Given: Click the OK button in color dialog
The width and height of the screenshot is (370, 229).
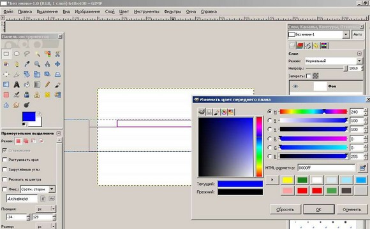Looking at the screenshot, I should point(318,209).
